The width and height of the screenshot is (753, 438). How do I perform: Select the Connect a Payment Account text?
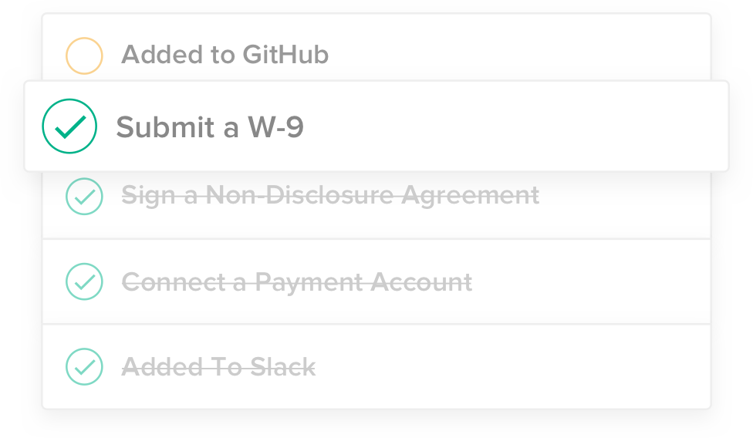pyautogui.click(x=297, y=282)
